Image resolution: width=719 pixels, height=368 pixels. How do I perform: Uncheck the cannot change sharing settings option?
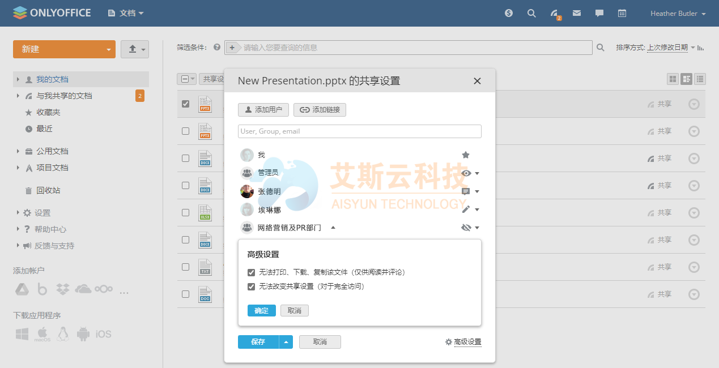[x=252, y=286]
